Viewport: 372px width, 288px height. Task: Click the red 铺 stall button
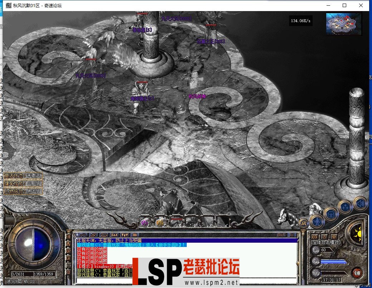click(x=357, y=273)
